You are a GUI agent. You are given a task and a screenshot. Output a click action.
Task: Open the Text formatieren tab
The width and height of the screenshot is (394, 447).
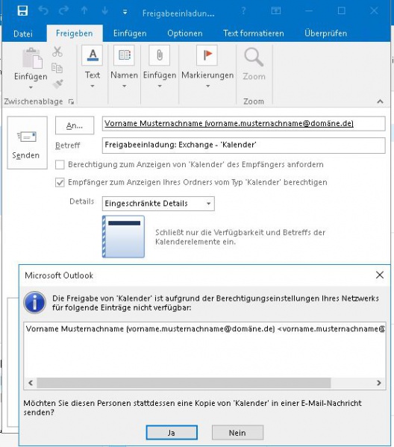[x=254, y=34]
